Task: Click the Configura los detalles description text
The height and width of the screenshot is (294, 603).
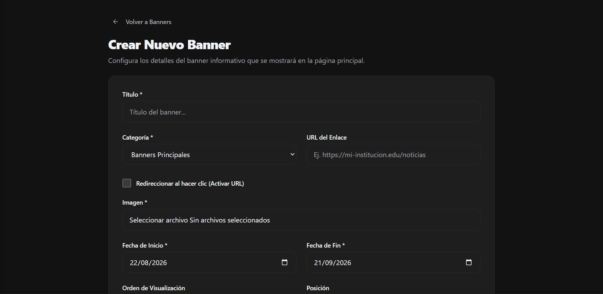Action: [236, 61]
